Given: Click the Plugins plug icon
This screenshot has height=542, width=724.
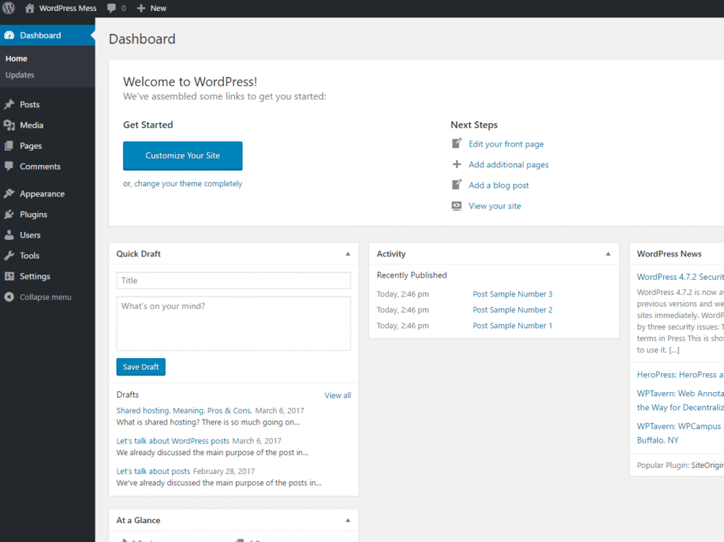Looking at the screenshot, I should point(9,214).
